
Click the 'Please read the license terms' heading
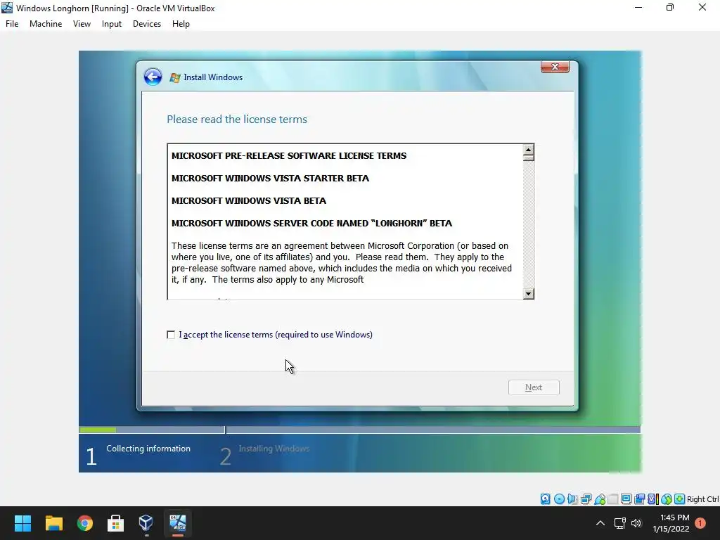tap(237, 120)
